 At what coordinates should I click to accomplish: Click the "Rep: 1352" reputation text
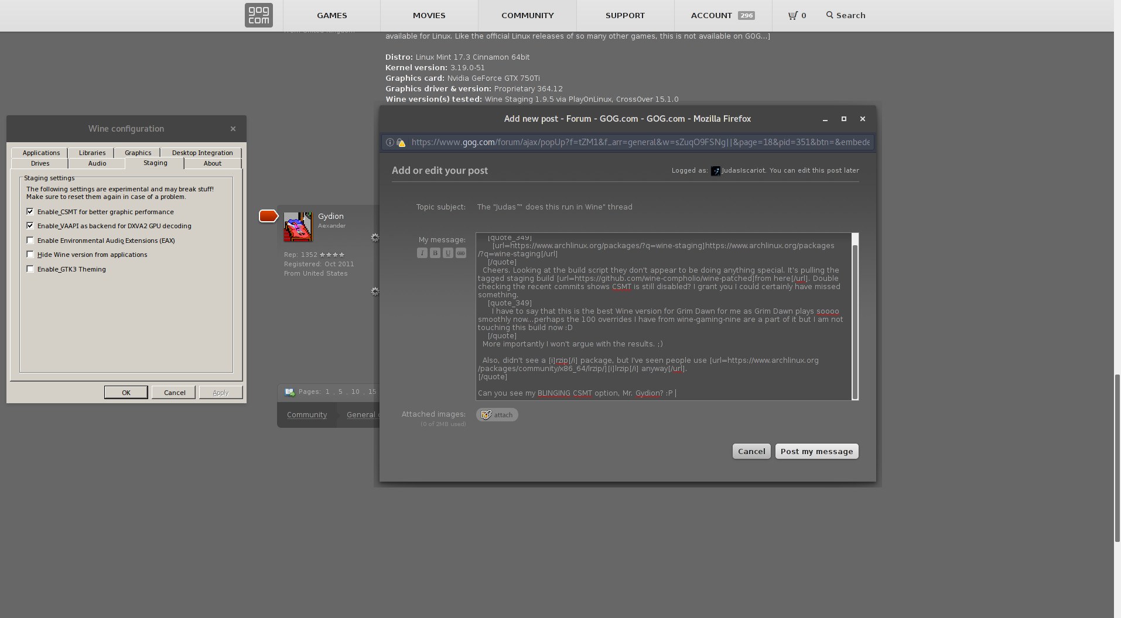[300, 255]
